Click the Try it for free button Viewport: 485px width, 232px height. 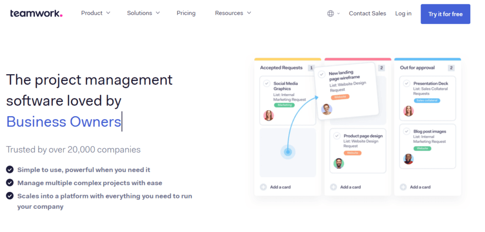[445, 14]
